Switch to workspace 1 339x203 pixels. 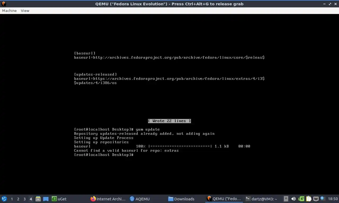tap(12, 199)
